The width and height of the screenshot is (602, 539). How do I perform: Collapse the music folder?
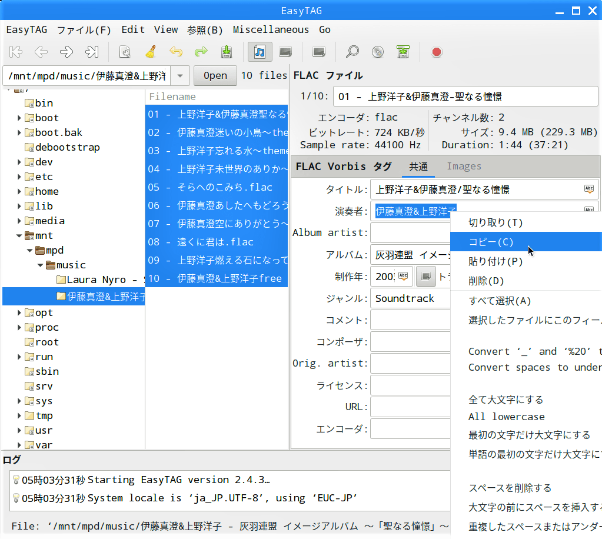tap(41, 265)
